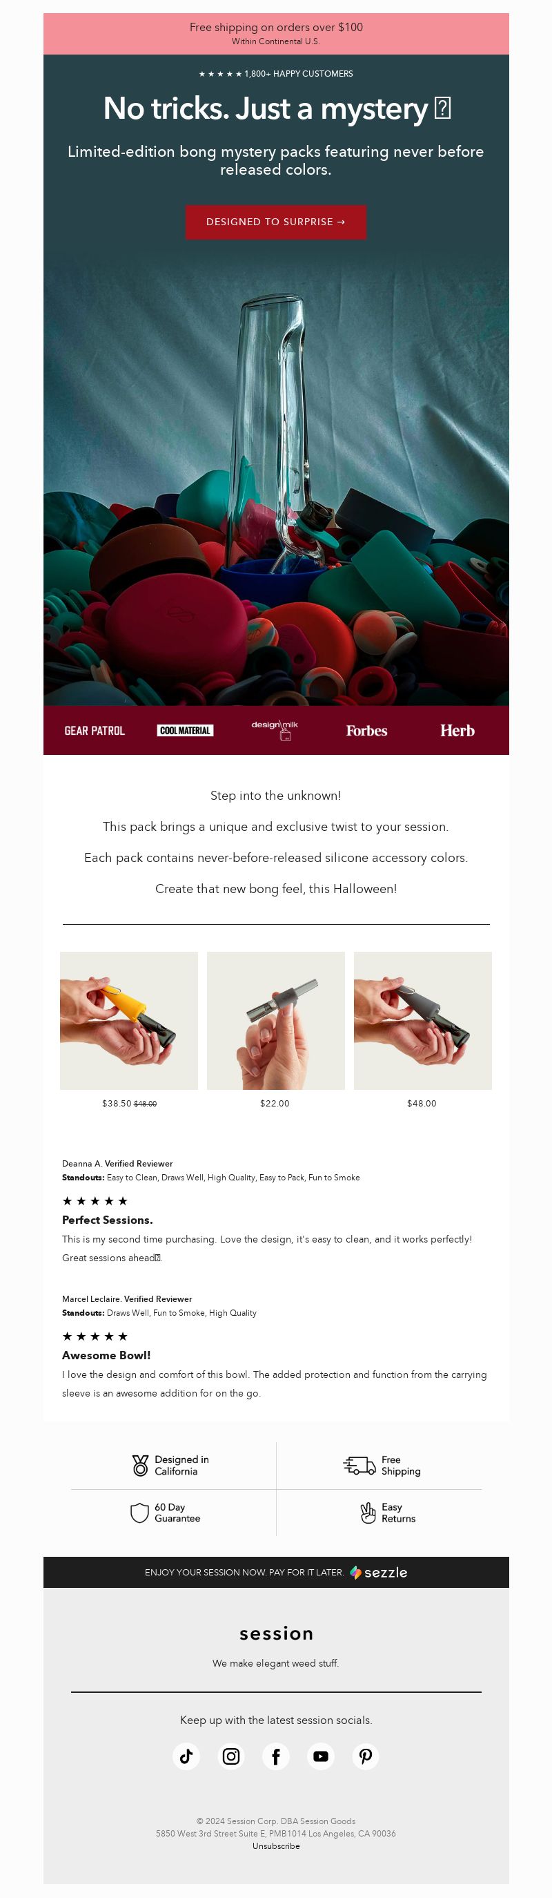Click the Free Shipping truck icon
The height and width of the screenshot is (1898, 552).
click(x=359, y=1466)
